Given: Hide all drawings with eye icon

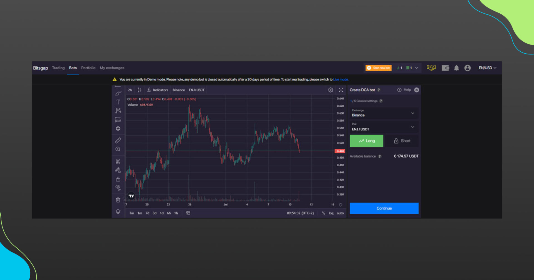Looking at the screenshot, I should tap(118, 187).
